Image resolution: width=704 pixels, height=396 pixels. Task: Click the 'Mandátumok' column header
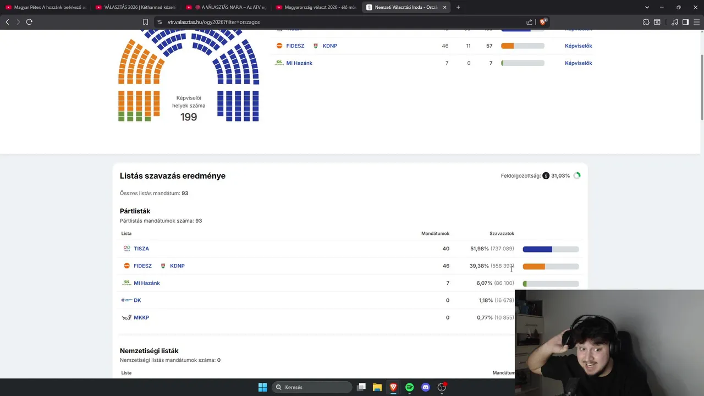[436, 234]
